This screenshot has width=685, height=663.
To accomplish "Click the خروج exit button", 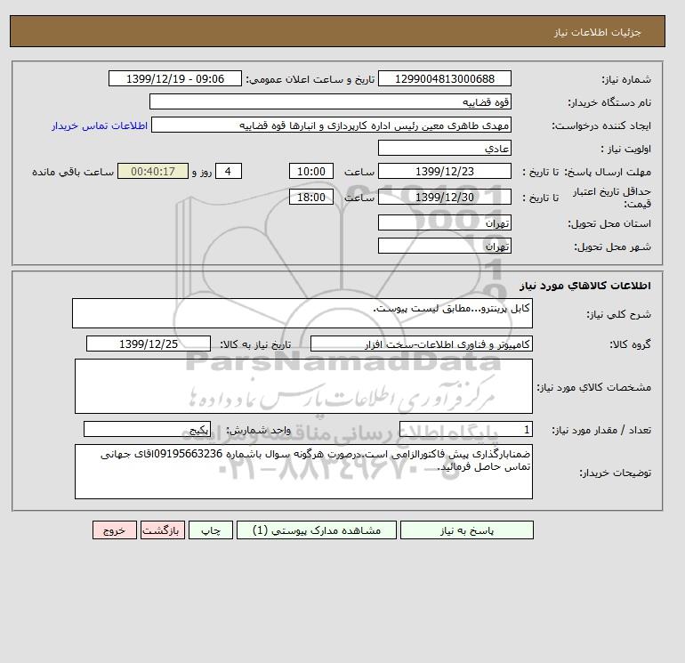I will (x=115, y=530).
